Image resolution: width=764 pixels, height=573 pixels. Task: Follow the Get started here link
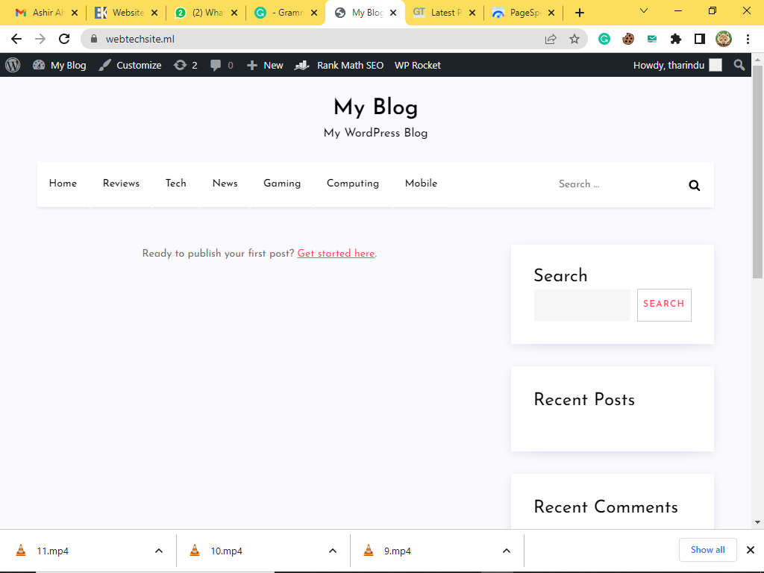pyautogui.click(x=336, y=254)
